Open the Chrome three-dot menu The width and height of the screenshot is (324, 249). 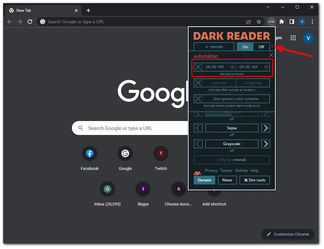tap(312, 22)
